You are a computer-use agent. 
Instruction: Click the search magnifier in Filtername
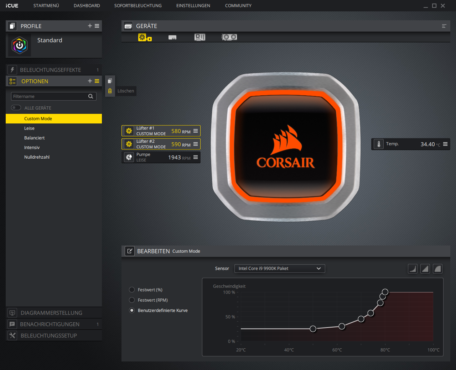click(90, 96)
